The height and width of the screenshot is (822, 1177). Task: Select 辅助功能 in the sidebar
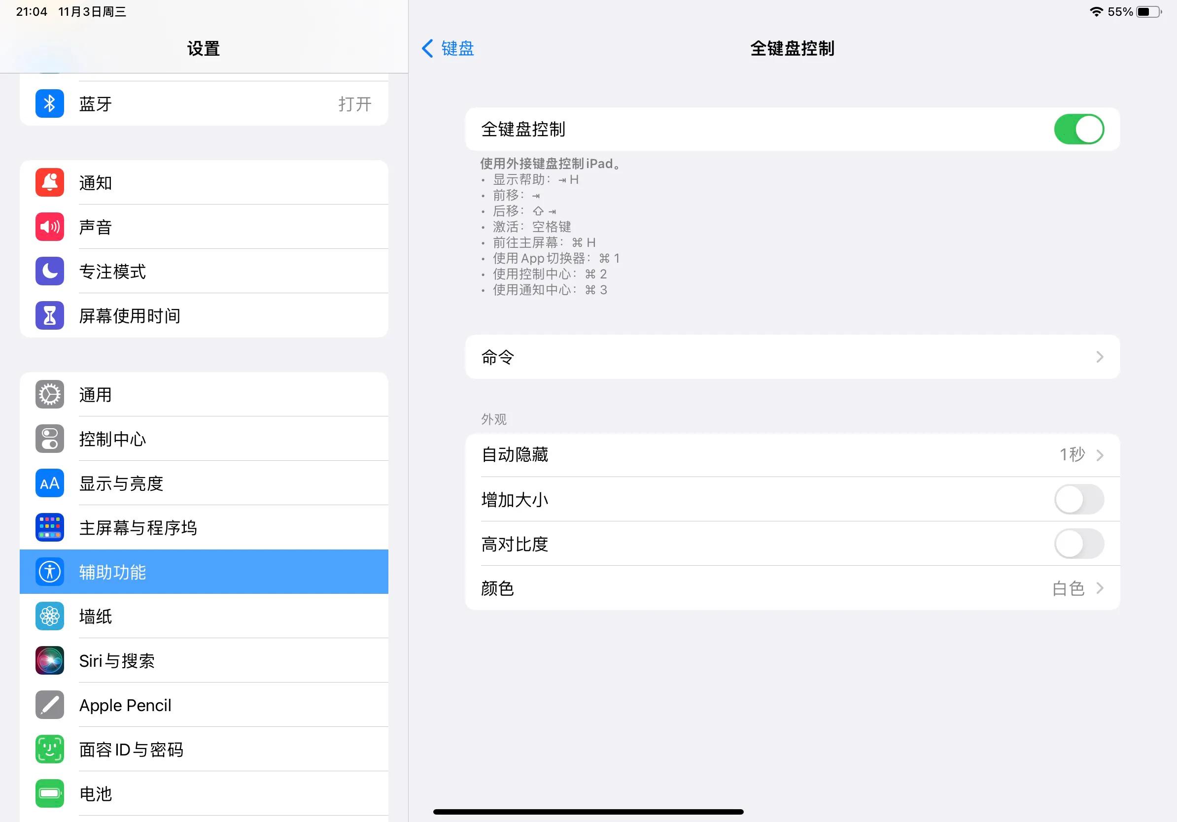pyautogui.click(x=204, y=572)
